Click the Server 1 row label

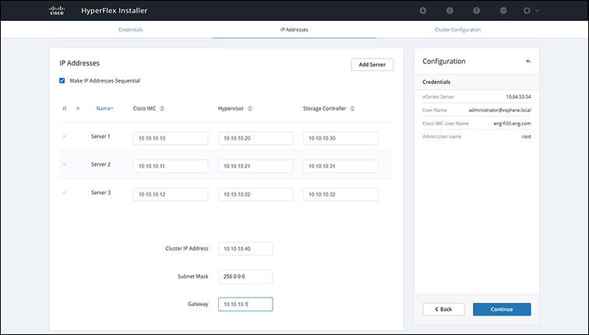click(101, 136)
